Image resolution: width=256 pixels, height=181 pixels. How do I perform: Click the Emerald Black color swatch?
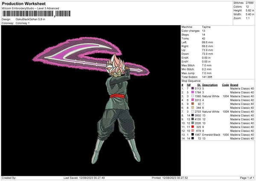[x=193, y=134]
